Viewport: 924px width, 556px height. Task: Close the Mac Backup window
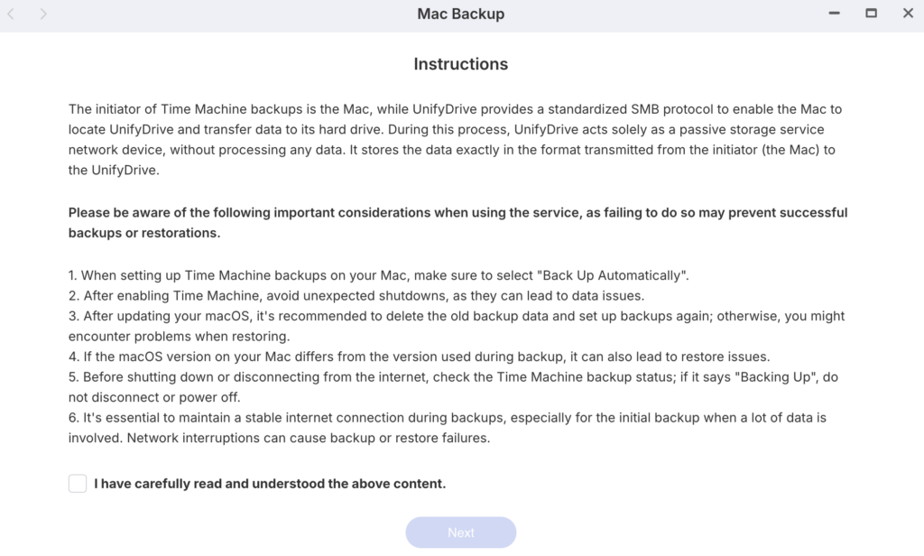pos(908,14)
